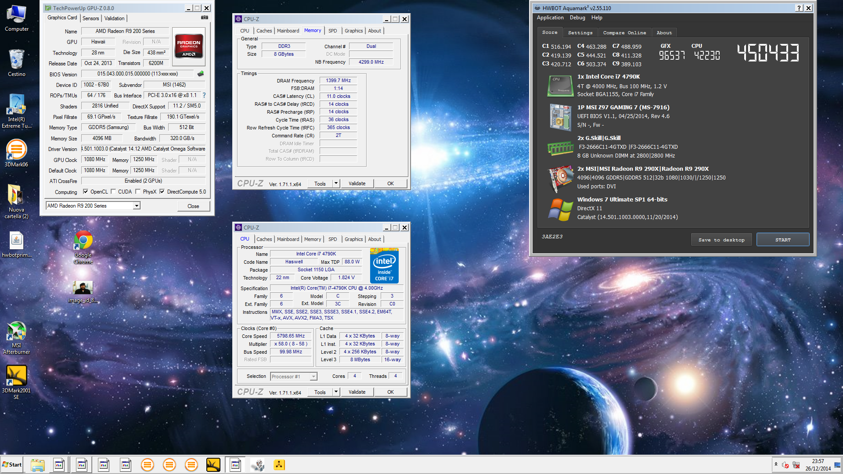Viewport: 843px width, 474px height.
Task: Click the yellow HWBOT taskbar icon
Action: pyautogui.click(x=279, y=465)
